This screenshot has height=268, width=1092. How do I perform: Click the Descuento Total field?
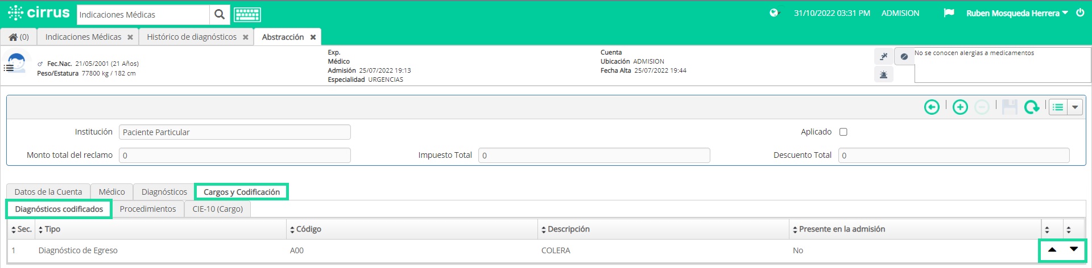(x=954, y=156)
